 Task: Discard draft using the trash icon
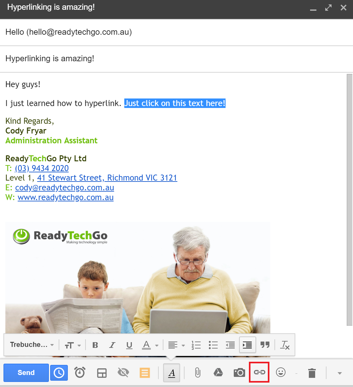[x=312, y=373]
